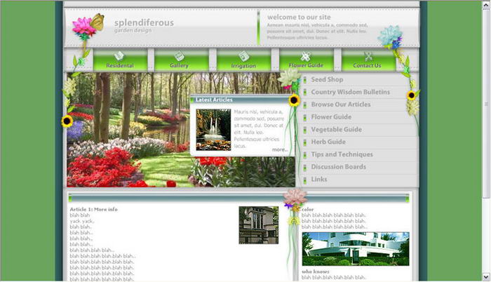Click the scrollbar down arrow
Viewport: 491px width, 282px height.
click(486, 277)
